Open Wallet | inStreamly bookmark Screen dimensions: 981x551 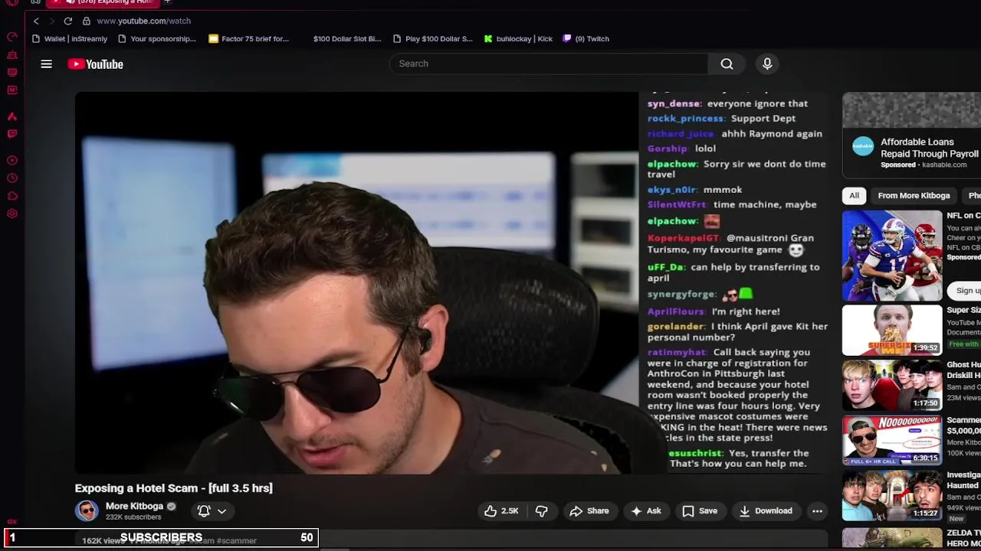point(70,39)
